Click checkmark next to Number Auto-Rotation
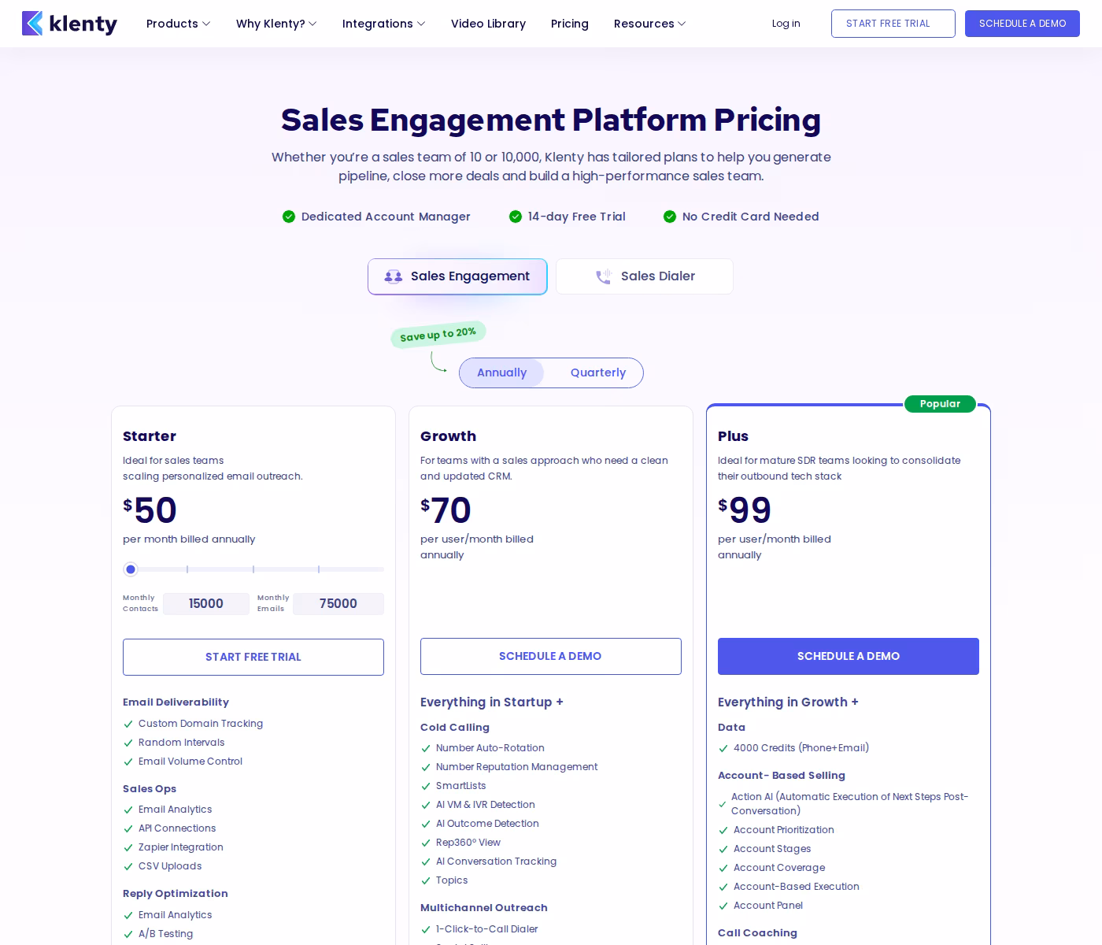Image resolution: width=1102 pixels, height=945 pixels. (426, 748)
